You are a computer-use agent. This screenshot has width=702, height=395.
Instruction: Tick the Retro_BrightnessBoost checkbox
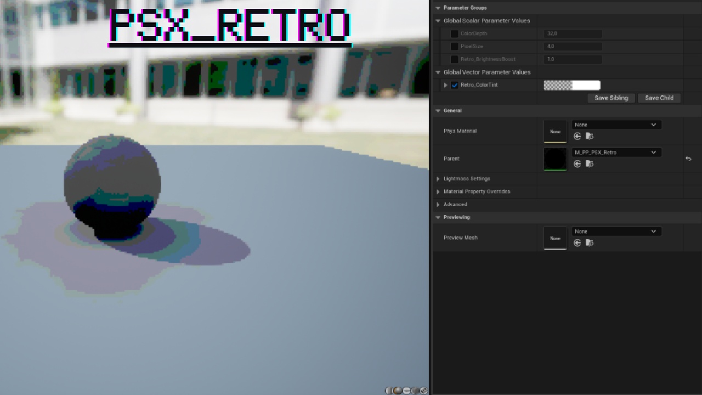click(455, 59)
